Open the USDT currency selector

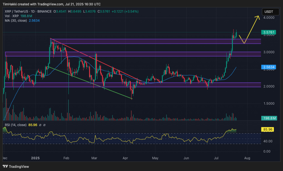tap(268, 12)
